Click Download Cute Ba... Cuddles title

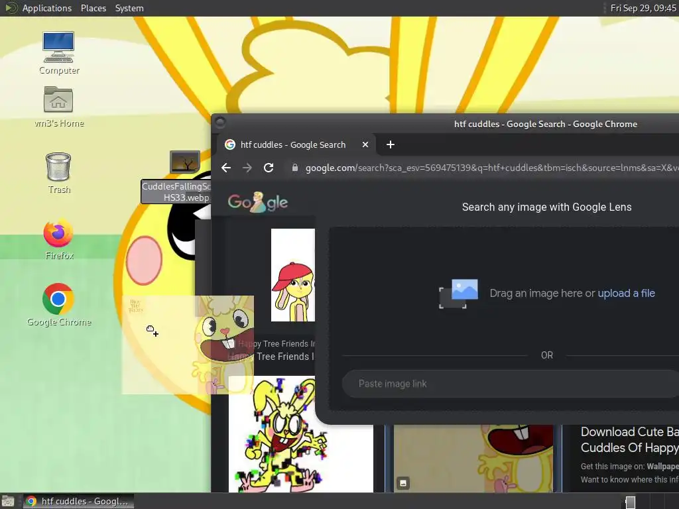pos(630,440)
